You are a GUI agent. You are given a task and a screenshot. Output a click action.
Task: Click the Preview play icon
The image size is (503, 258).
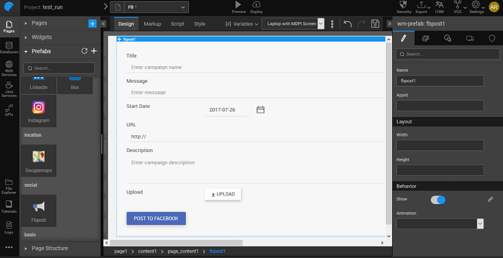239,5
